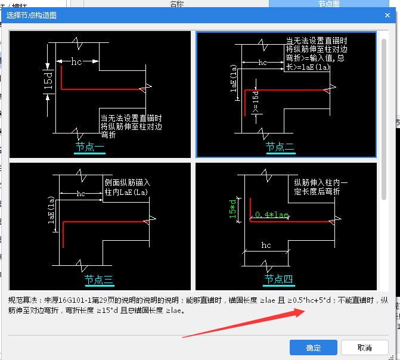Click the 节点图 column header behind dialog

click(x=329, y=4)
